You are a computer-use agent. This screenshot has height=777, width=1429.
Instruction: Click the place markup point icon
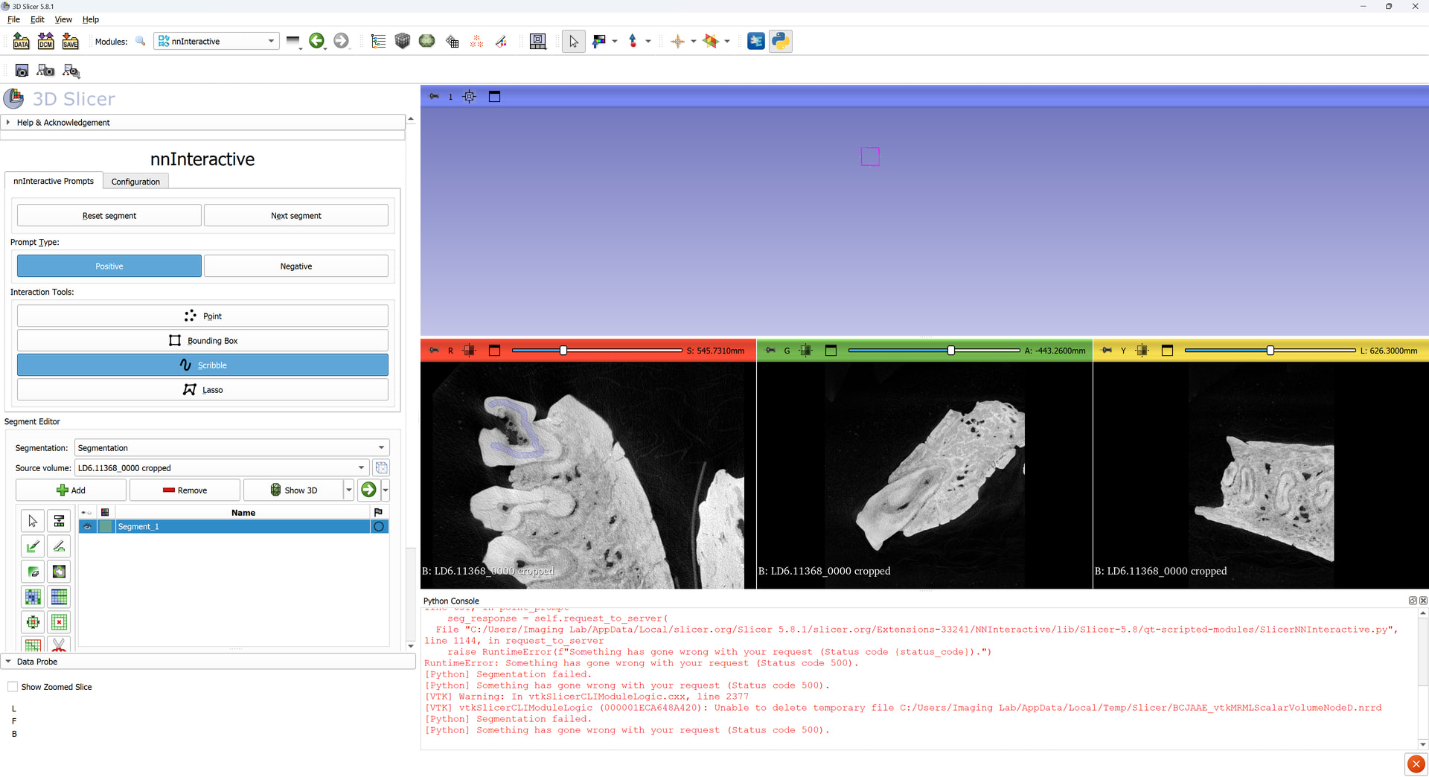[633, 41]
